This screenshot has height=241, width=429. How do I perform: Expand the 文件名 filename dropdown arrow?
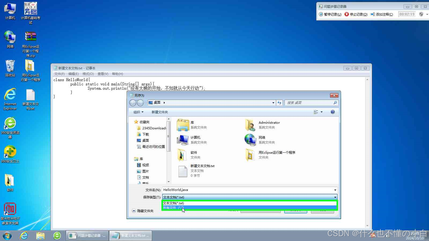click(x=335, y=190)
